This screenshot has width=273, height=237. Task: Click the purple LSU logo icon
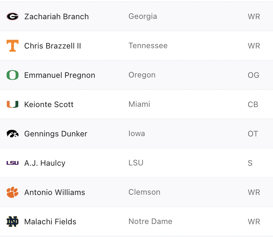(12, 163)
